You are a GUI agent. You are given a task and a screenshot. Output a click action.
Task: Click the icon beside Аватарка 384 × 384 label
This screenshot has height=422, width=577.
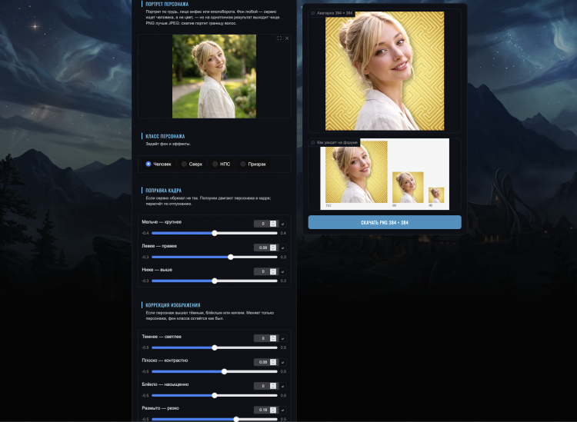point(313,13)
